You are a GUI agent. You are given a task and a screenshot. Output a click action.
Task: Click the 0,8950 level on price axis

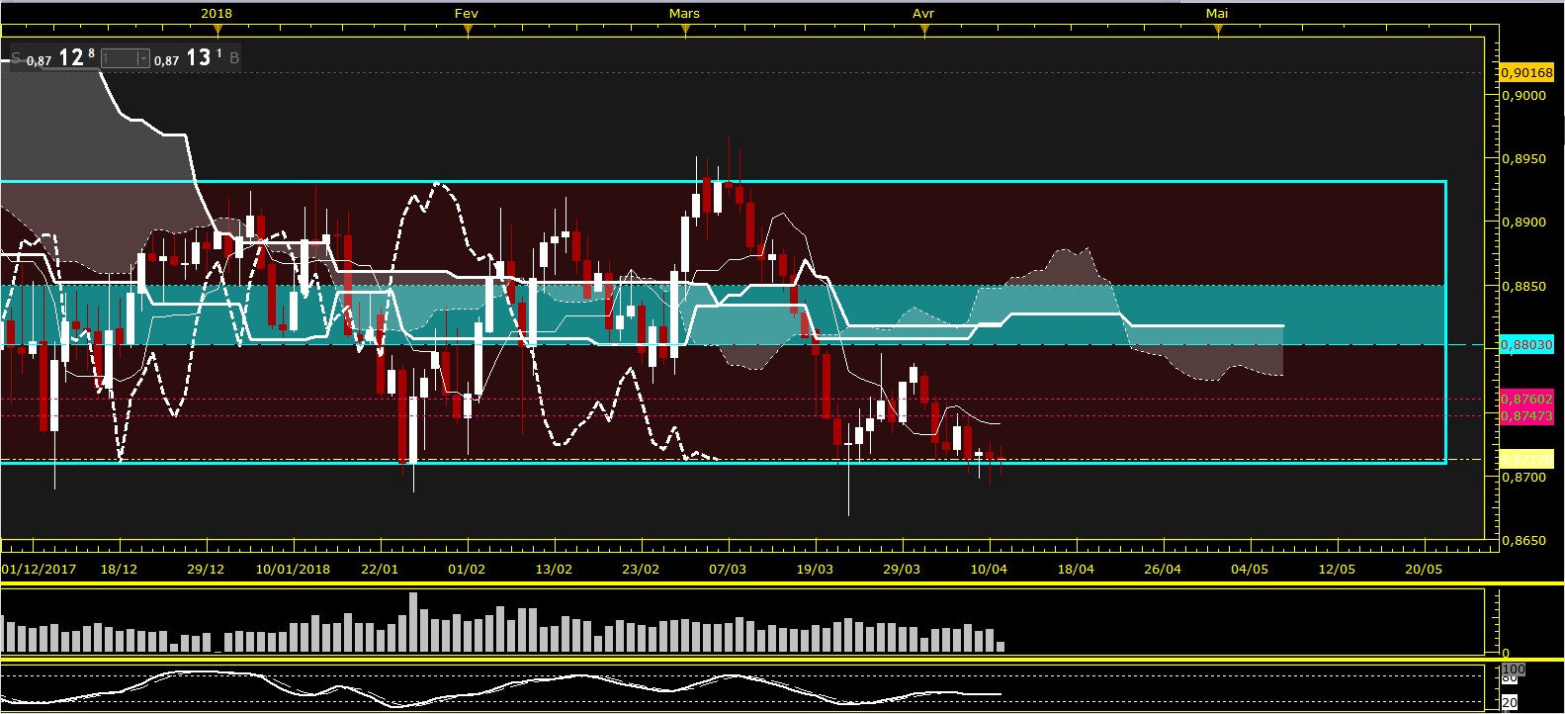coord(1523,158)
